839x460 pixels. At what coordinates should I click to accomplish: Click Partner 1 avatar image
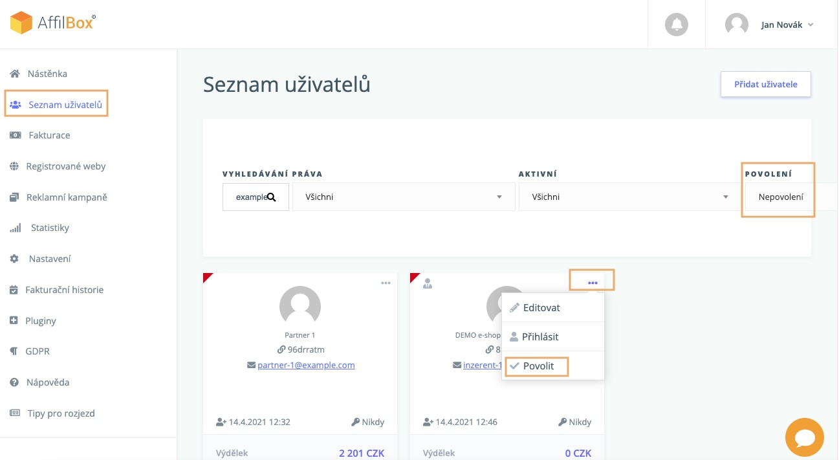300,307
